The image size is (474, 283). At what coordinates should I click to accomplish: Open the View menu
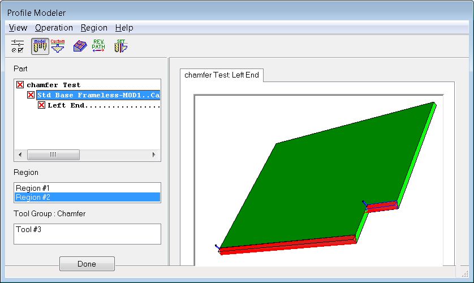click(x=18, y=28)
